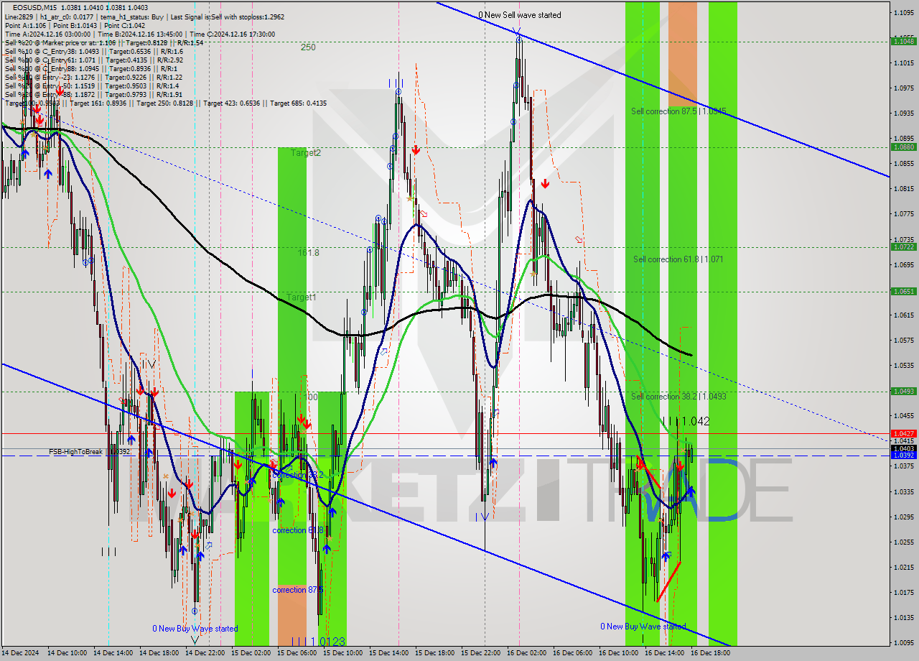Viewport: 919px width, 661px height.
Task: Click 1.0175 on the price scale
Action: 903,592
